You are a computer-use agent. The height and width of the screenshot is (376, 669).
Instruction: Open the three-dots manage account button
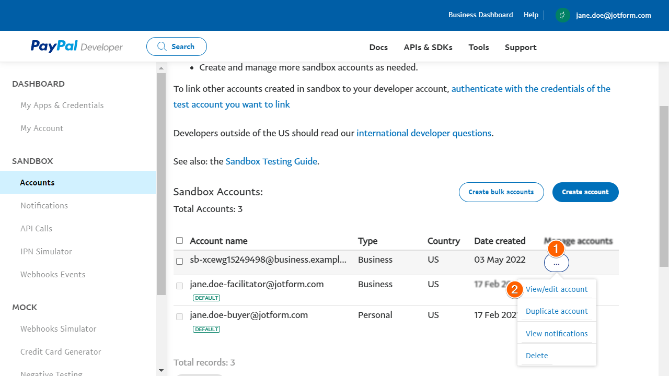pyautogui.click(x=556, y=264)
